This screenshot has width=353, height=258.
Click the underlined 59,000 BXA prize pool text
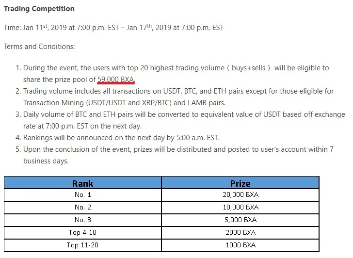pyautogui.click(x=116, y=79)
